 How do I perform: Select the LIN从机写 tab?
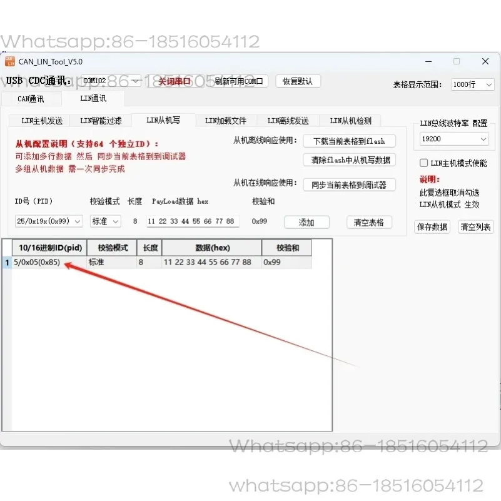click(x=163, y=120)
